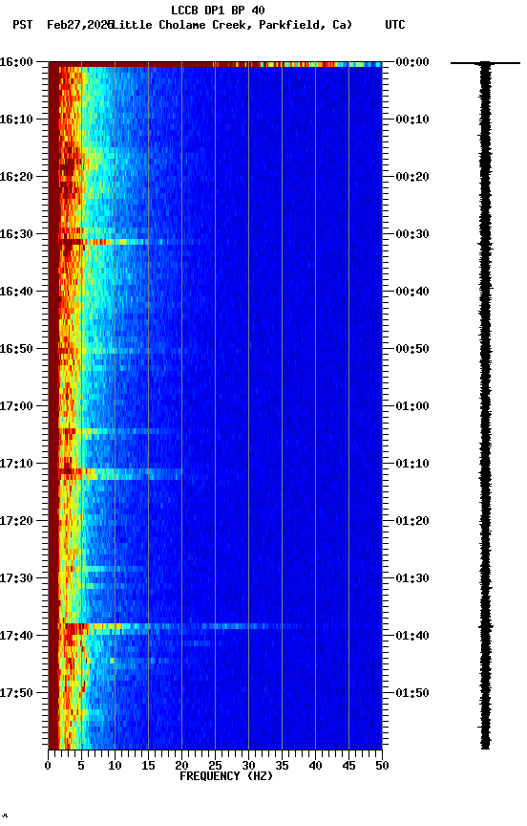The height and width of the screenshot is (826, 527).
Task: Select the 01:40 UTC time label
Action: 412,637
